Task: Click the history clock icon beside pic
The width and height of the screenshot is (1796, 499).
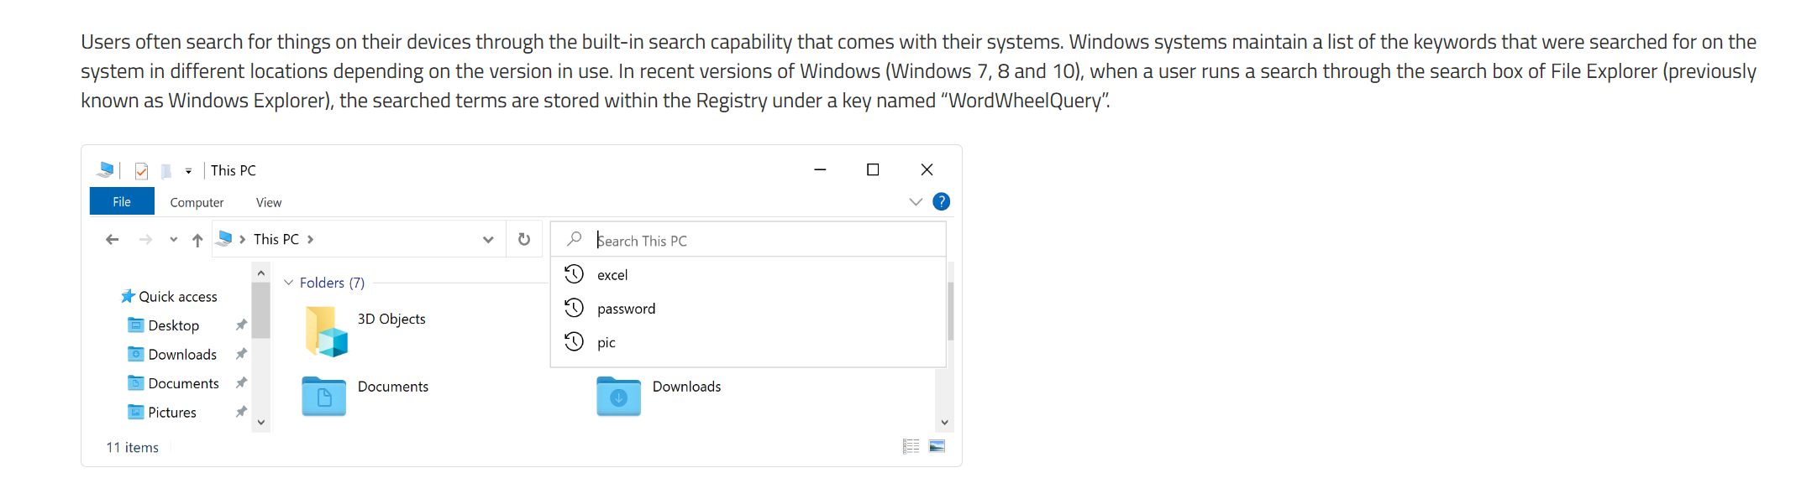Action: coord(574,341)
